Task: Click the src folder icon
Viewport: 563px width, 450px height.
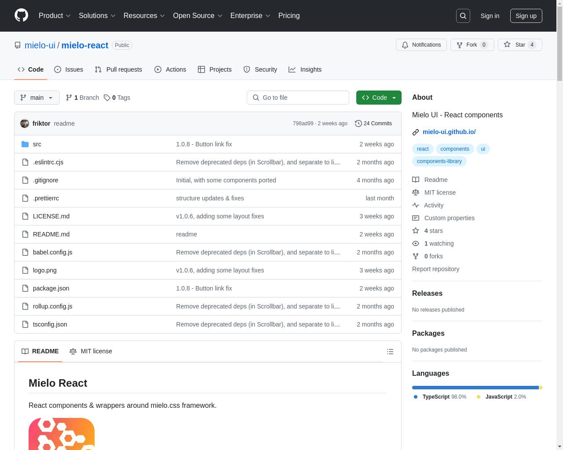Action: click(x=25, y=144)
